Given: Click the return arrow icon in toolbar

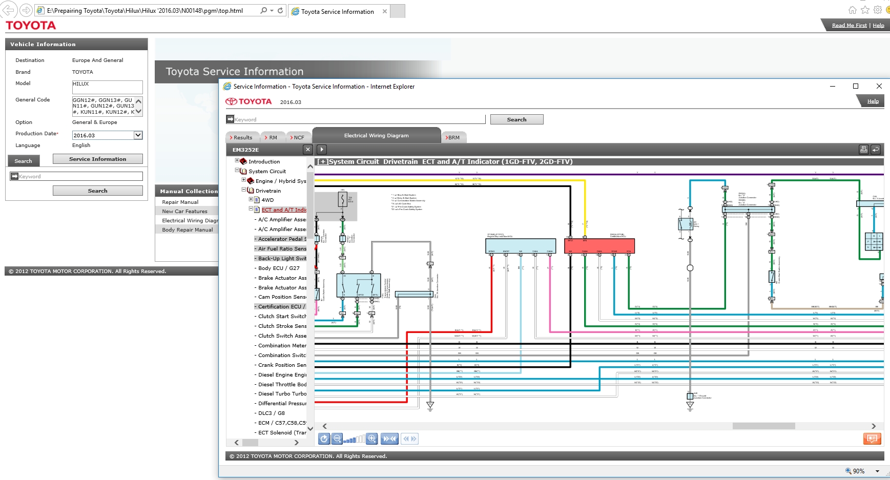Looking at the screenshot, I should click(x=876, y=150).
